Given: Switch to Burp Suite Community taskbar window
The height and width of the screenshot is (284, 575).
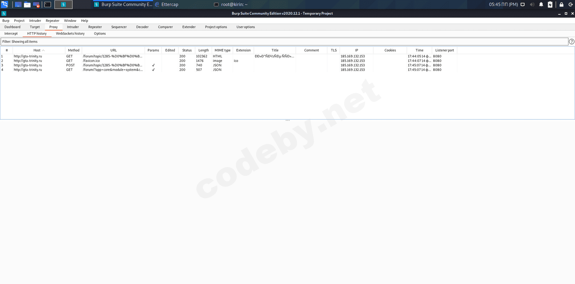Looking at the screenshot, I should [x=123, y=5].
